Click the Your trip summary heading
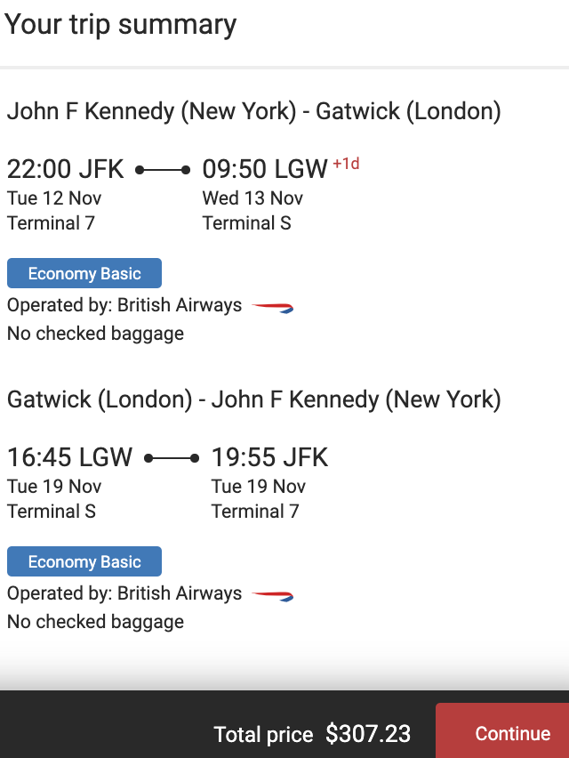This screenshot has width=569, height=758. coord(121,25)
